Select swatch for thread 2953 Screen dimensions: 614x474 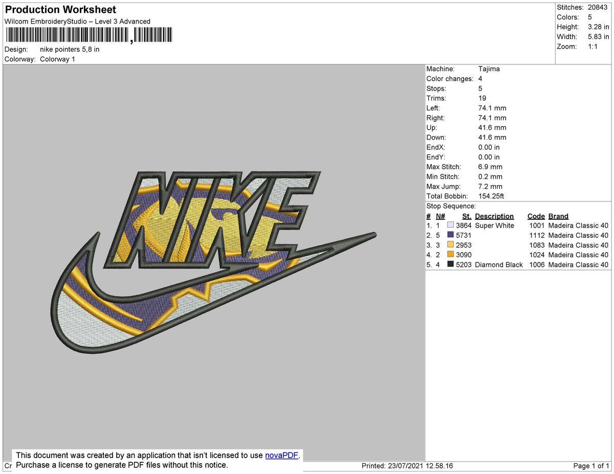pyautogui.click(x=450, y=245)
